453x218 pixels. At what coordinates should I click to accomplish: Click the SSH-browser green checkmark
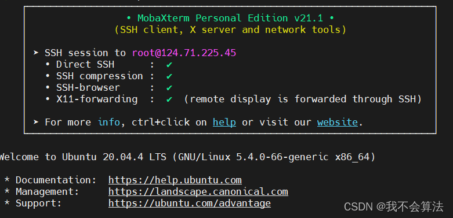tap(169, 87)
